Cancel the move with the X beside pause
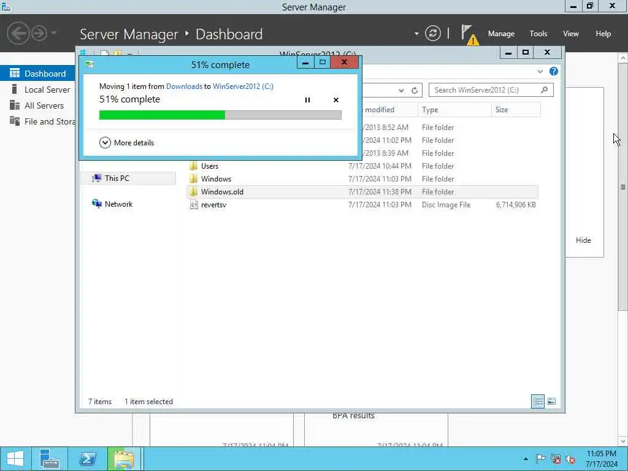 [x=336, y=100]
